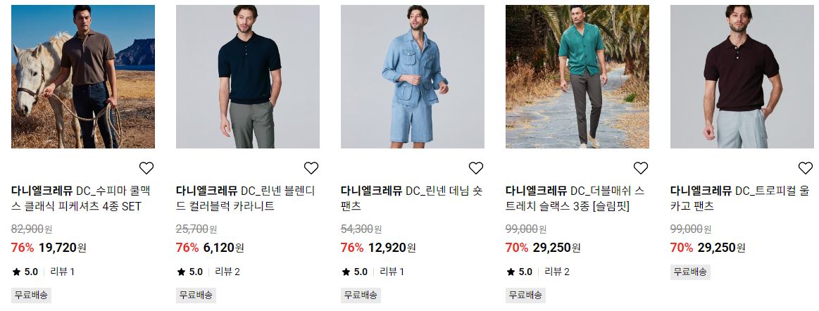Screen dimensions: 819x311
Task: Open the light blue denim shorts image
Action: (413, 77)
